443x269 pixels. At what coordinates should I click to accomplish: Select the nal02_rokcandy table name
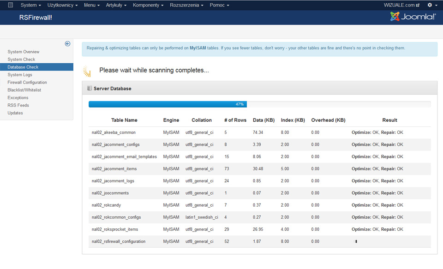[x=106, y=205]
